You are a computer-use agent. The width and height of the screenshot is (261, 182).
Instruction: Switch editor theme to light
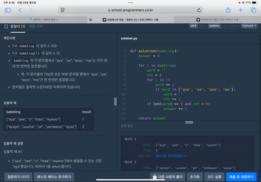[x=202, y=26]
